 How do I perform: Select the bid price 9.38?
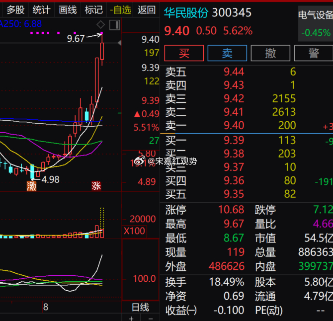[234, 154]
